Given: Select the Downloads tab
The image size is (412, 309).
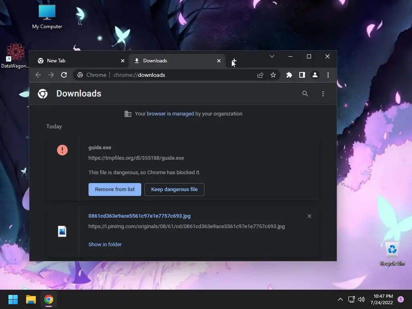Looking at the screenshot, I should (x=177, y=61).
